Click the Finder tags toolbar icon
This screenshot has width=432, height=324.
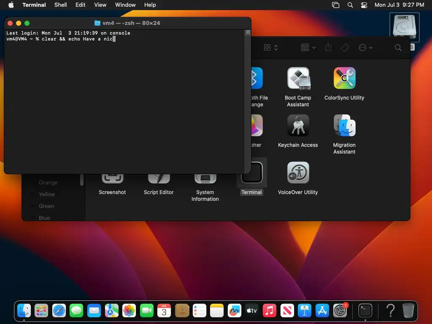pos(345,48)
